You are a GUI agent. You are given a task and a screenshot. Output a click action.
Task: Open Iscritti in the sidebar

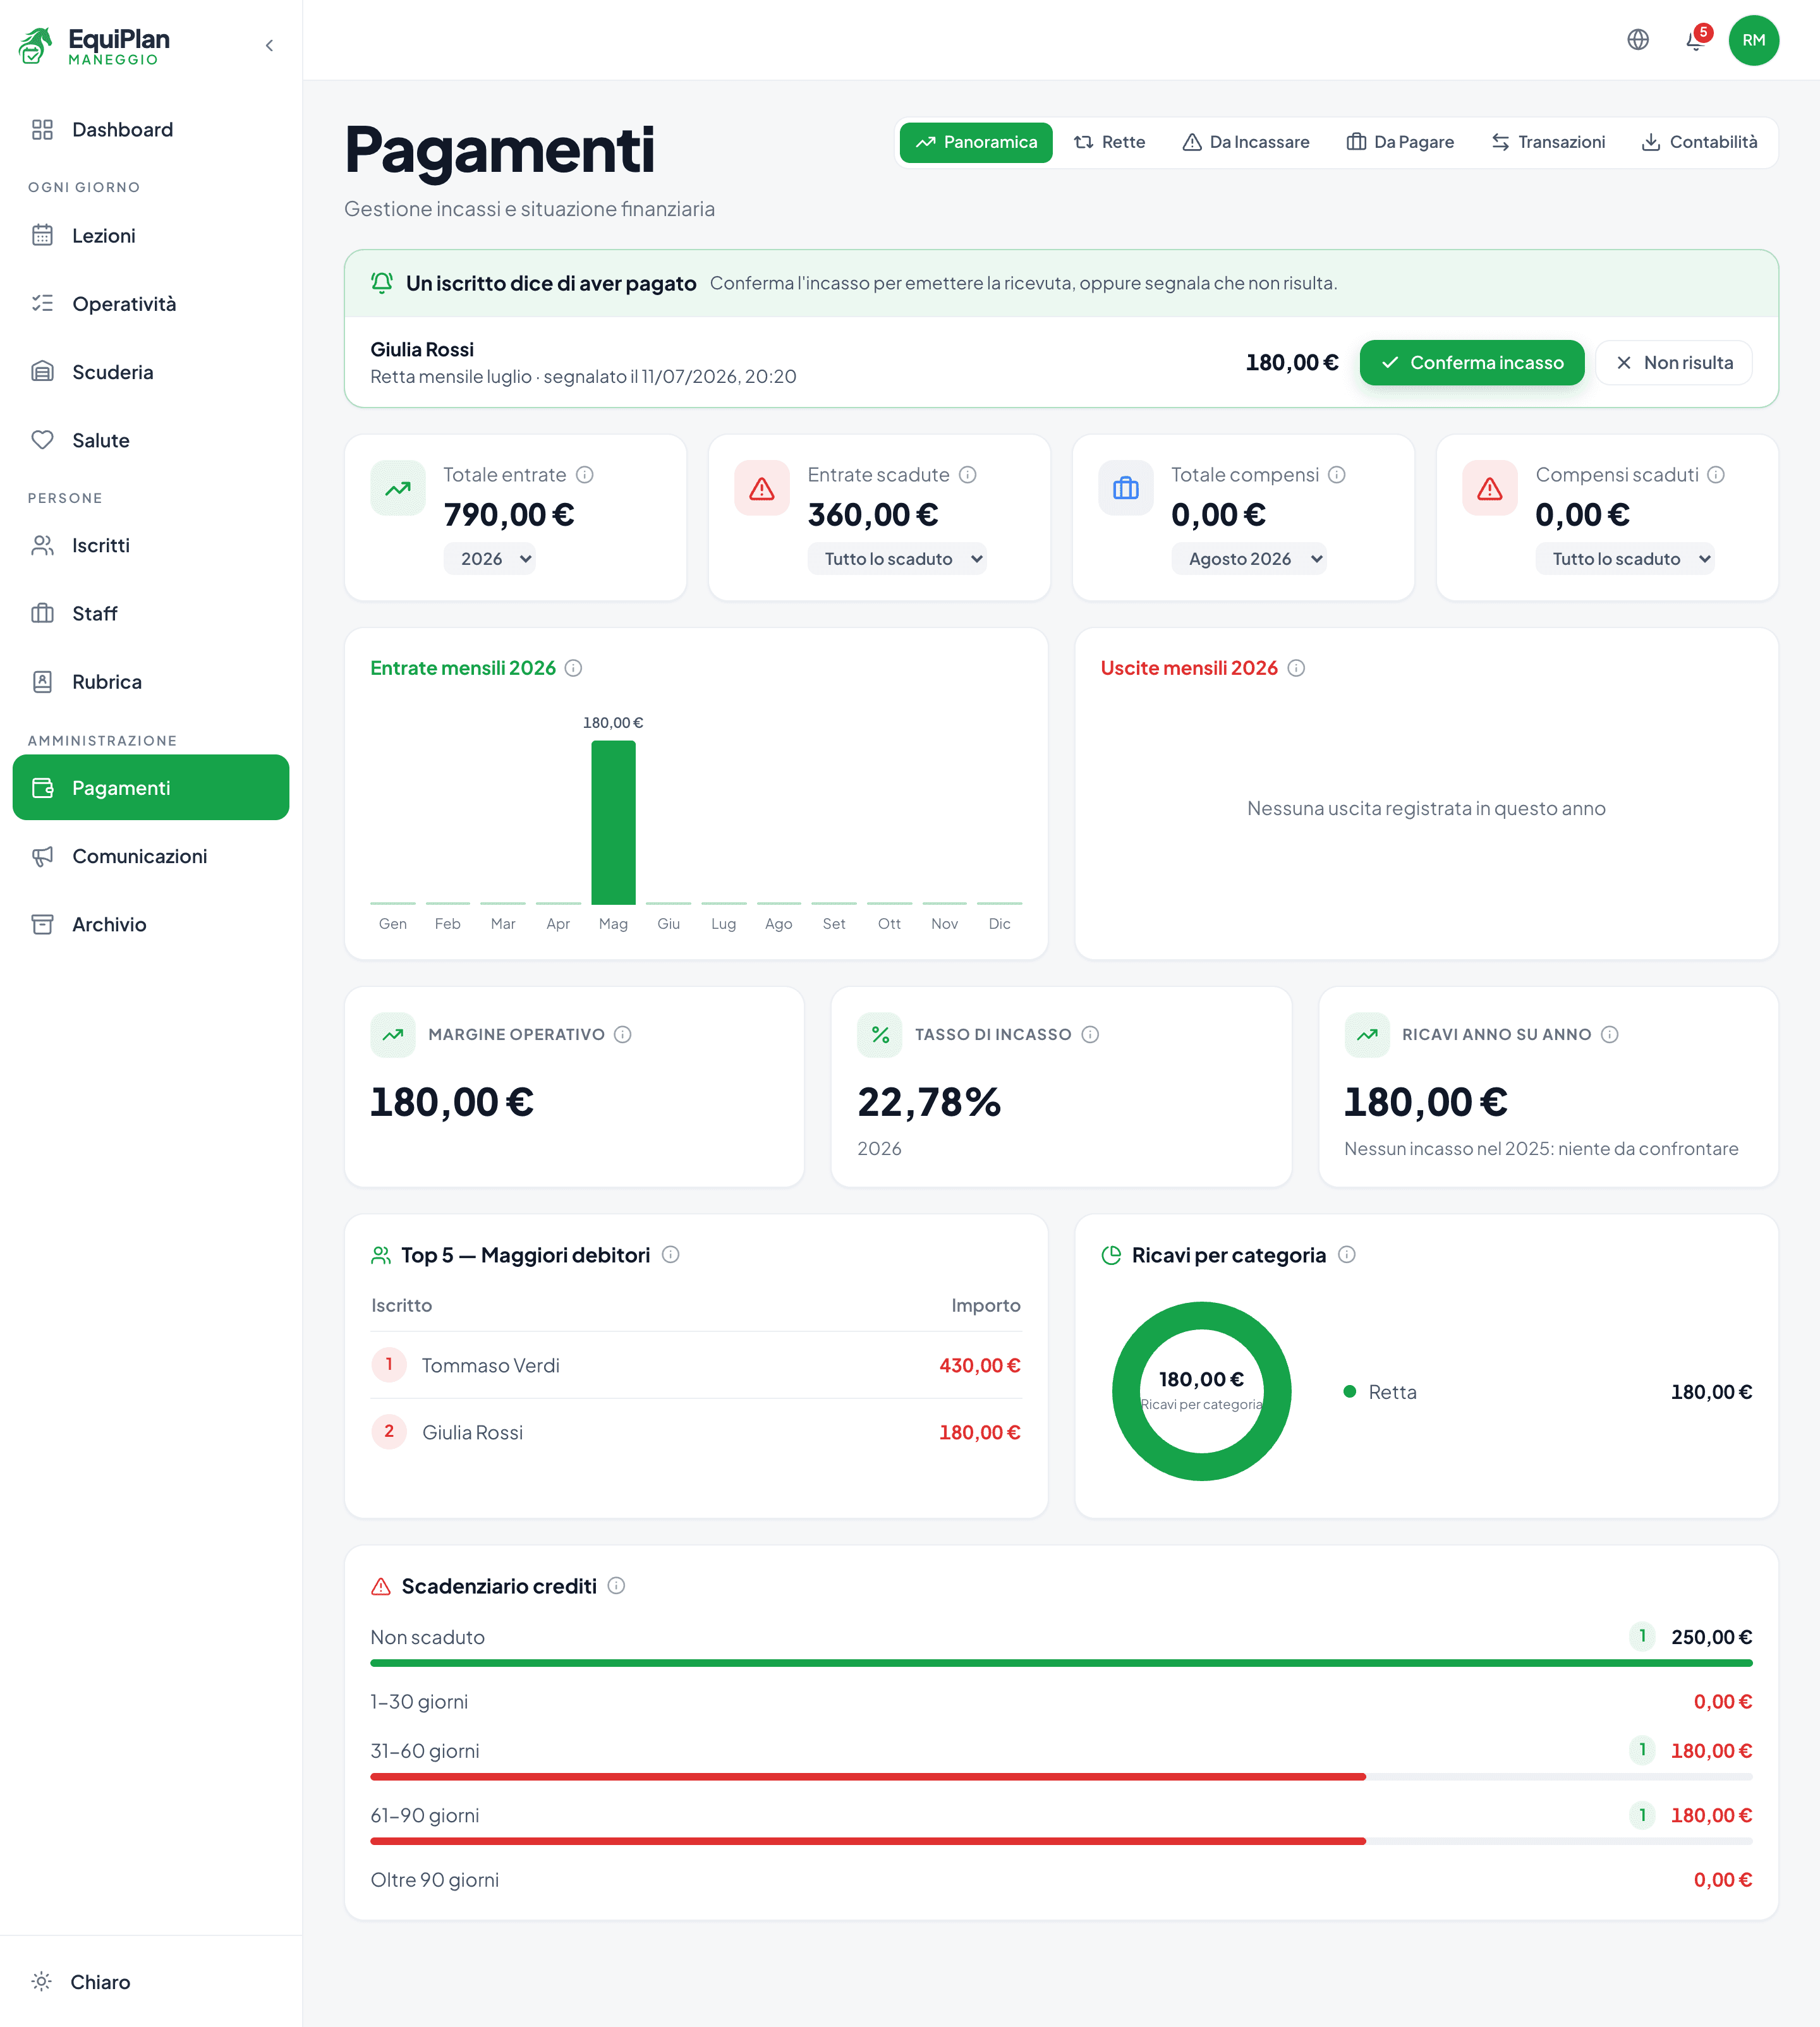[151, 545]
